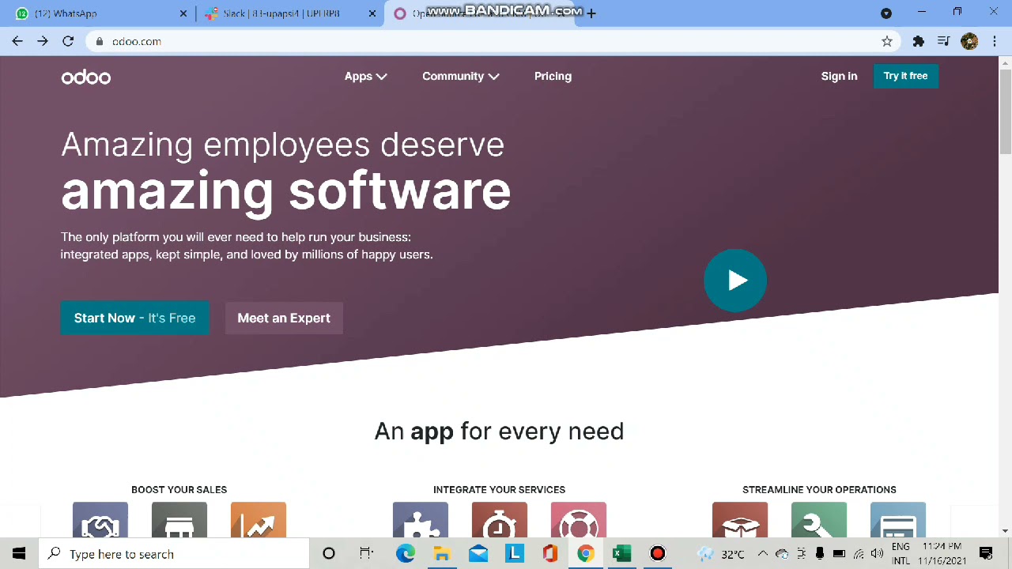
Task: Open the Pricing page
Action: click(x=553, y=77)
